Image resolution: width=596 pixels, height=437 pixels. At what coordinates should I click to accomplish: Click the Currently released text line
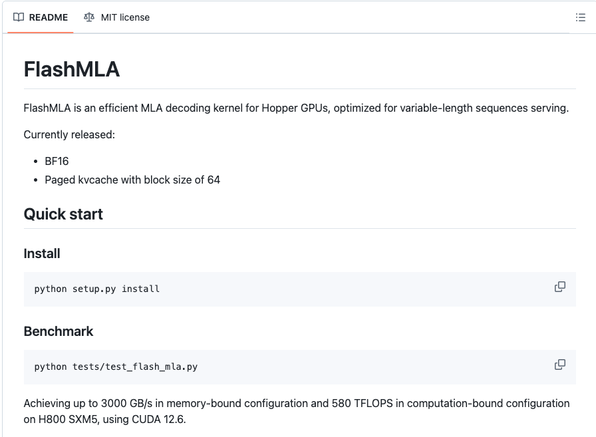69,134
